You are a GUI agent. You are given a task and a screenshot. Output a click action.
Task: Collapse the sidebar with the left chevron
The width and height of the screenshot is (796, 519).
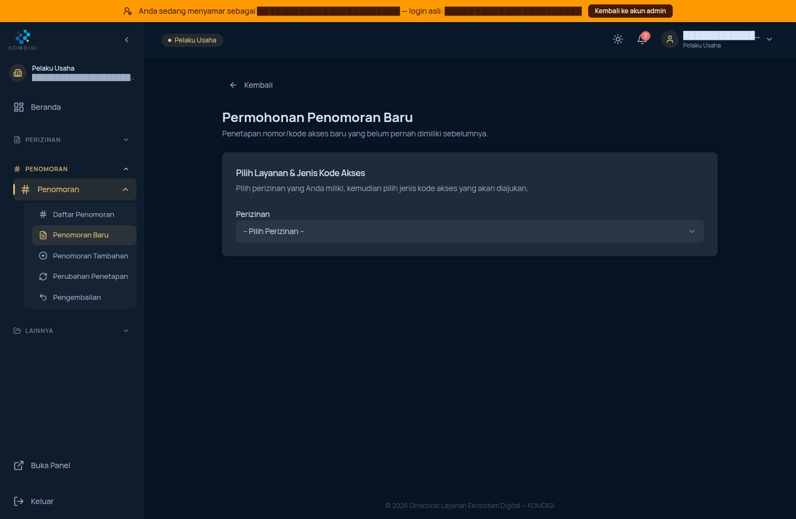click(x=127, y=40)
